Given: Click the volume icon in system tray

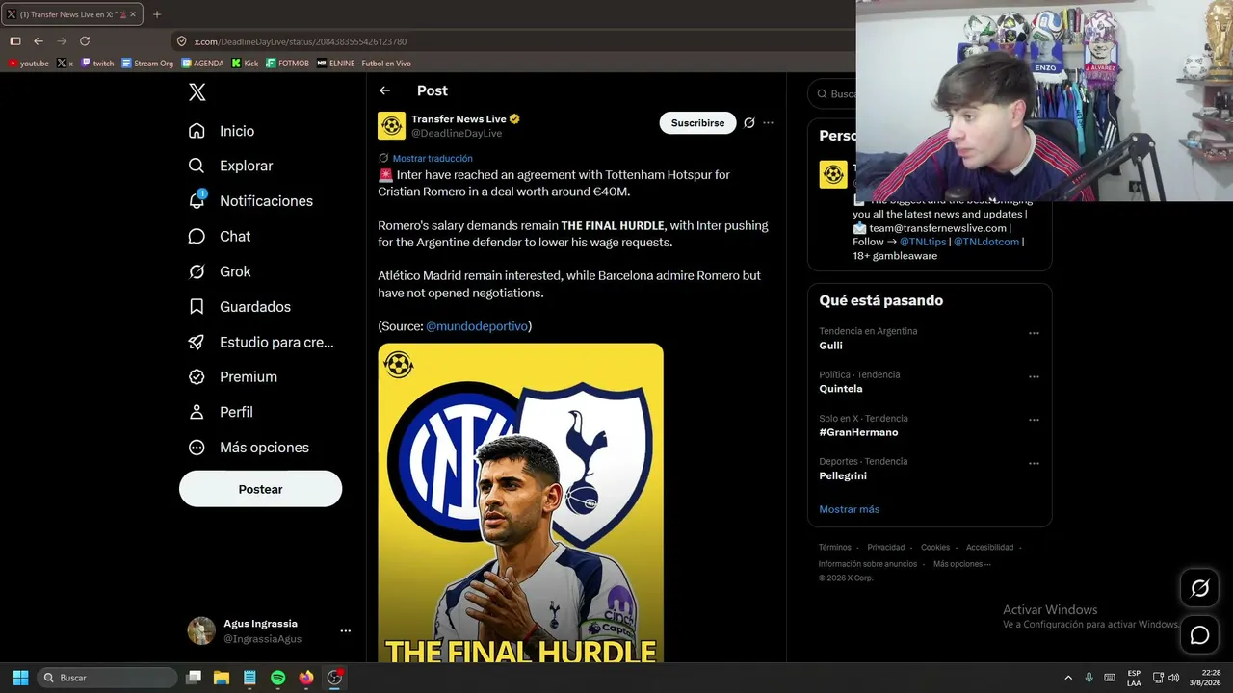Looking at the screenshot, I should point(1173,678).
